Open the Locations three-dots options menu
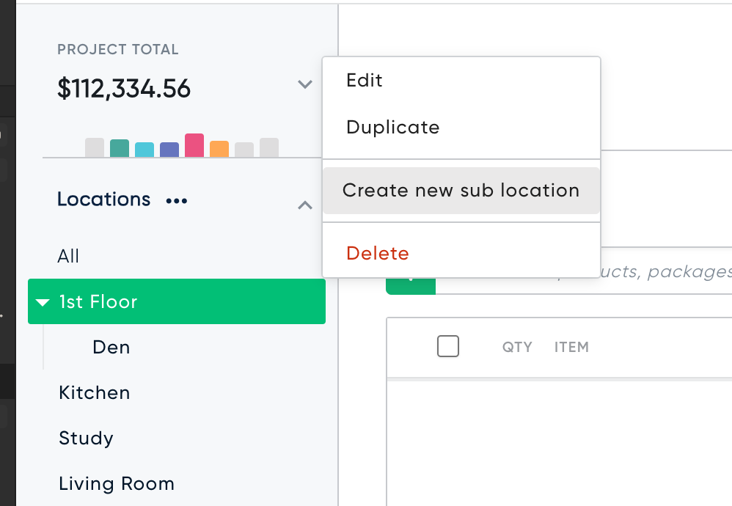 tap(177, 201)
